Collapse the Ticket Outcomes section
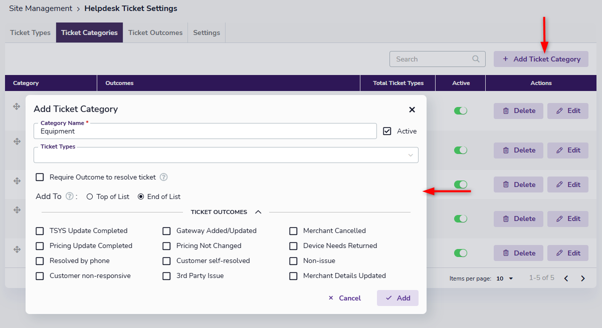 tap(258, 212)
